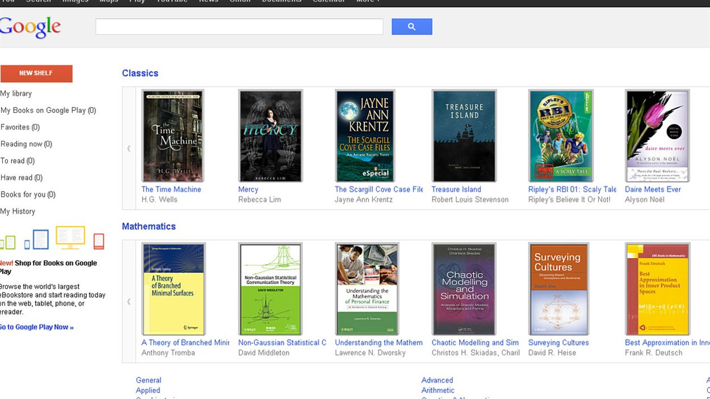Select Favorites shelf in sidebar
710x399 pixels.
(20, 127)
